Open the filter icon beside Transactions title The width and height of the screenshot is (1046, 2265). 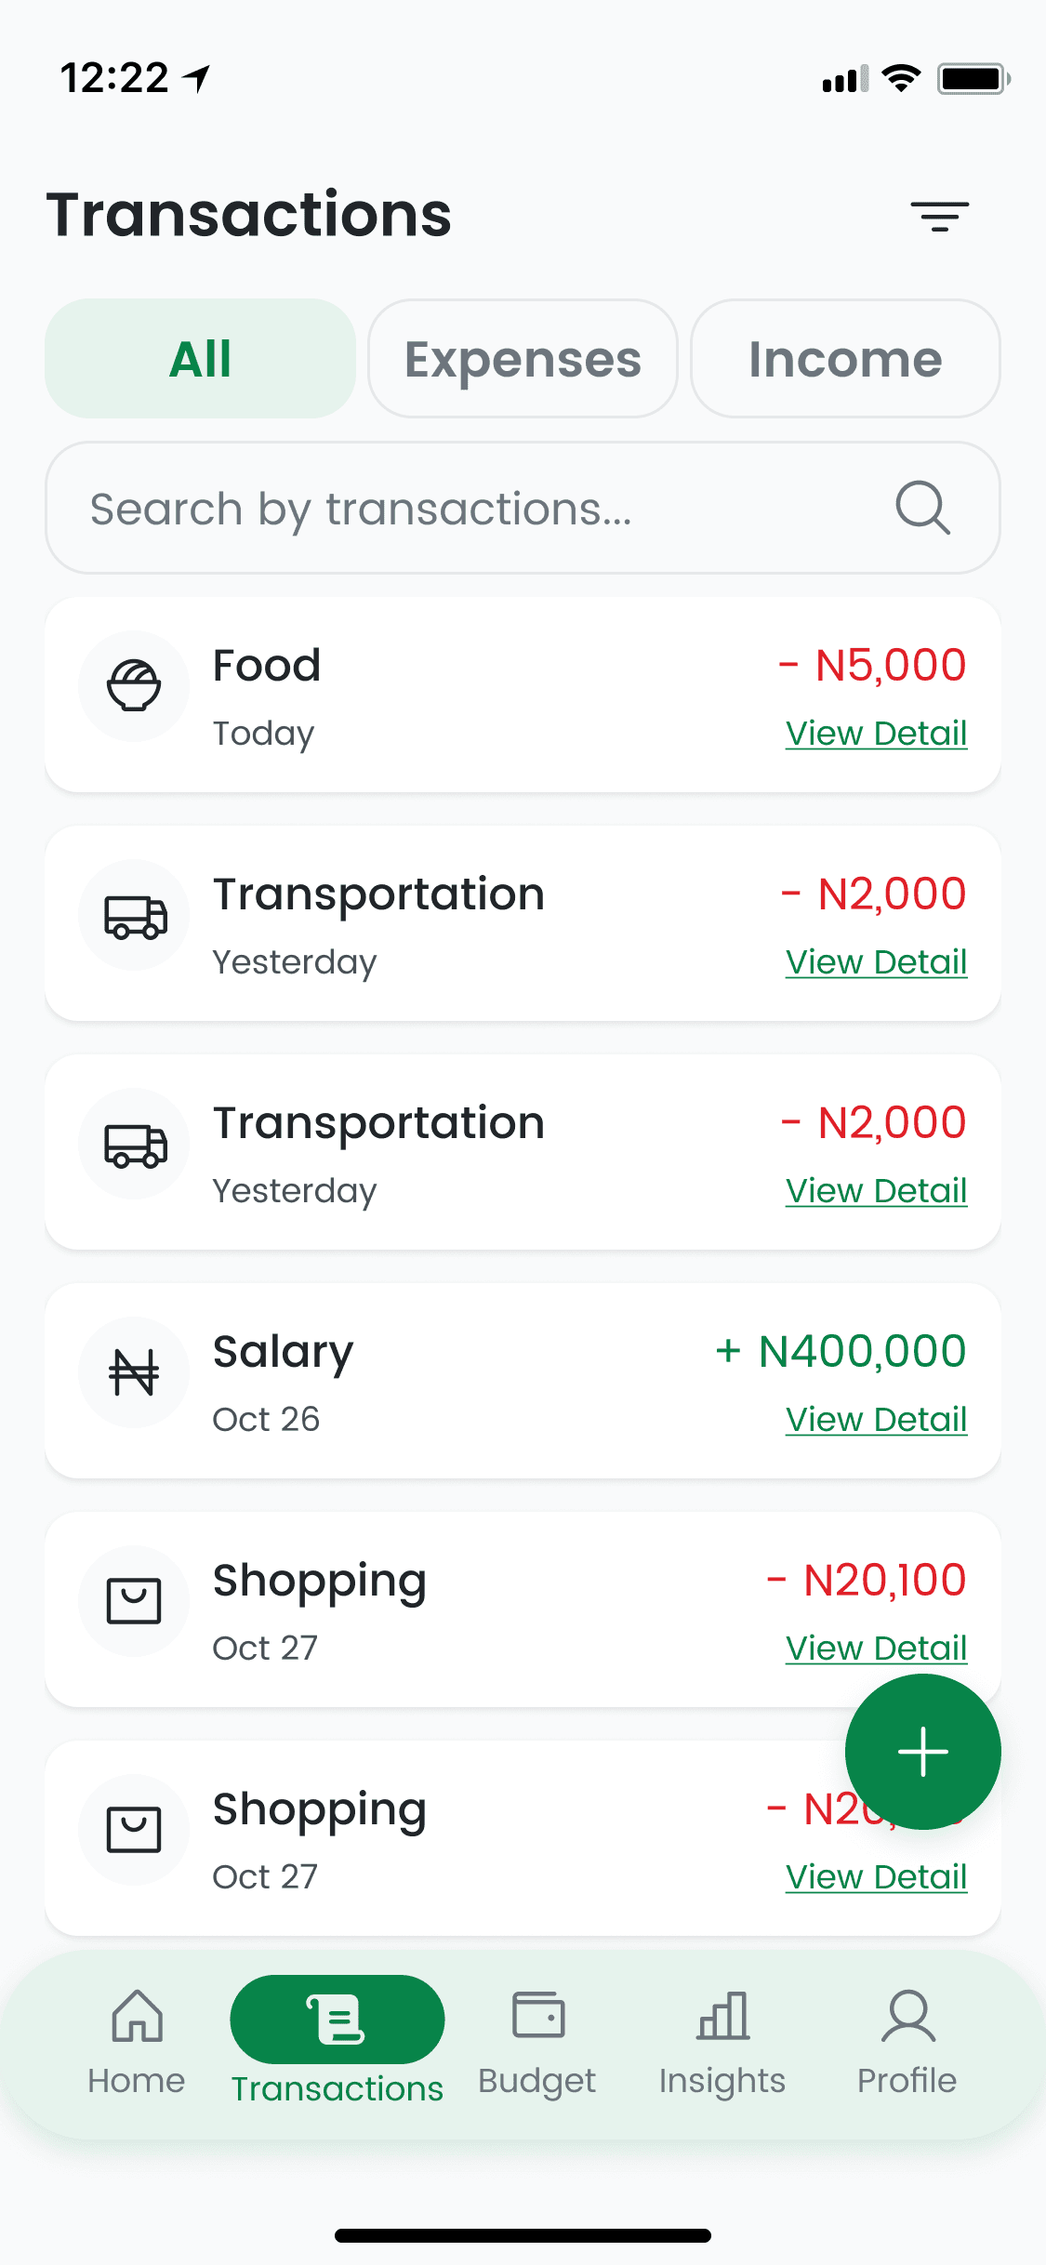939,216
